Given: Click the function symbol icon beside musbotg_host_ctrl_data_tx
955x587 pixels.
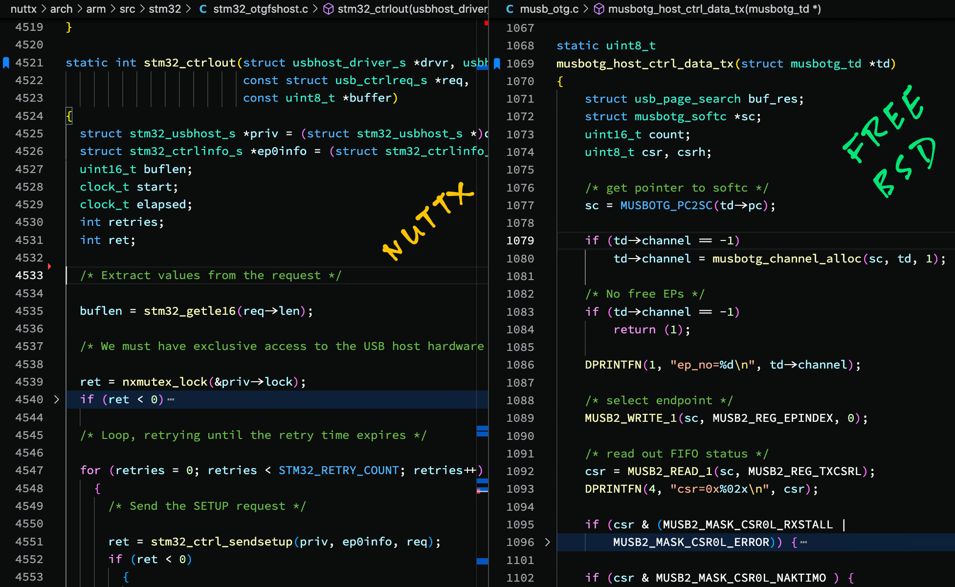Looking at the screenshot, I should click(x=599, y=9).
